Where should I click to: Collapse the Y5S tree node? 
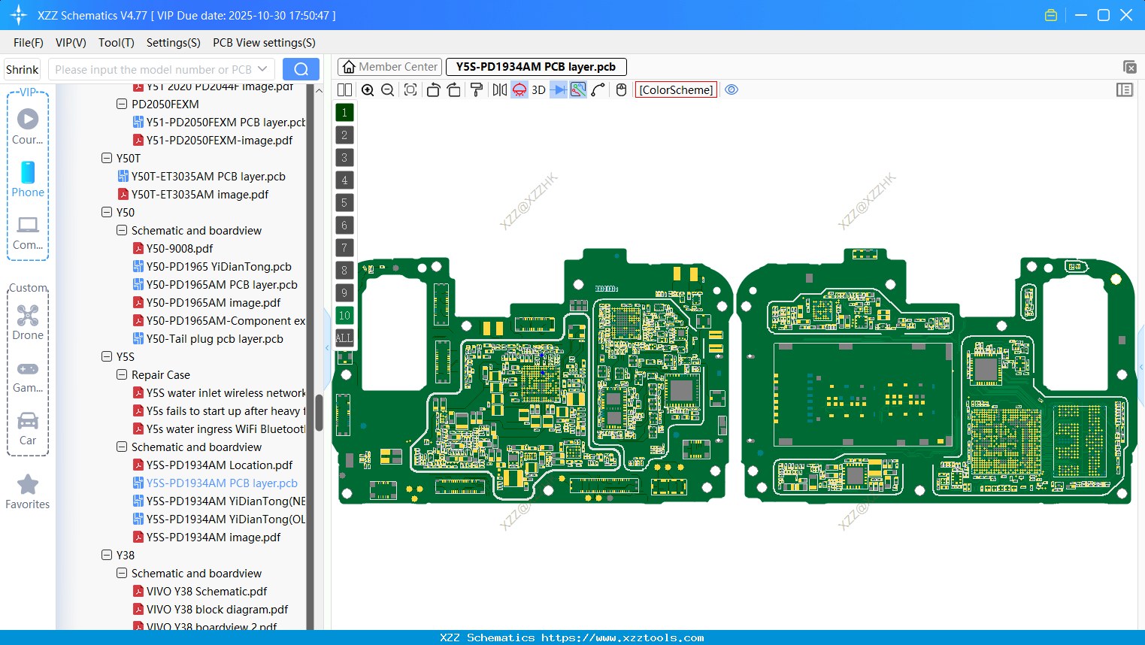pos(107,356)
